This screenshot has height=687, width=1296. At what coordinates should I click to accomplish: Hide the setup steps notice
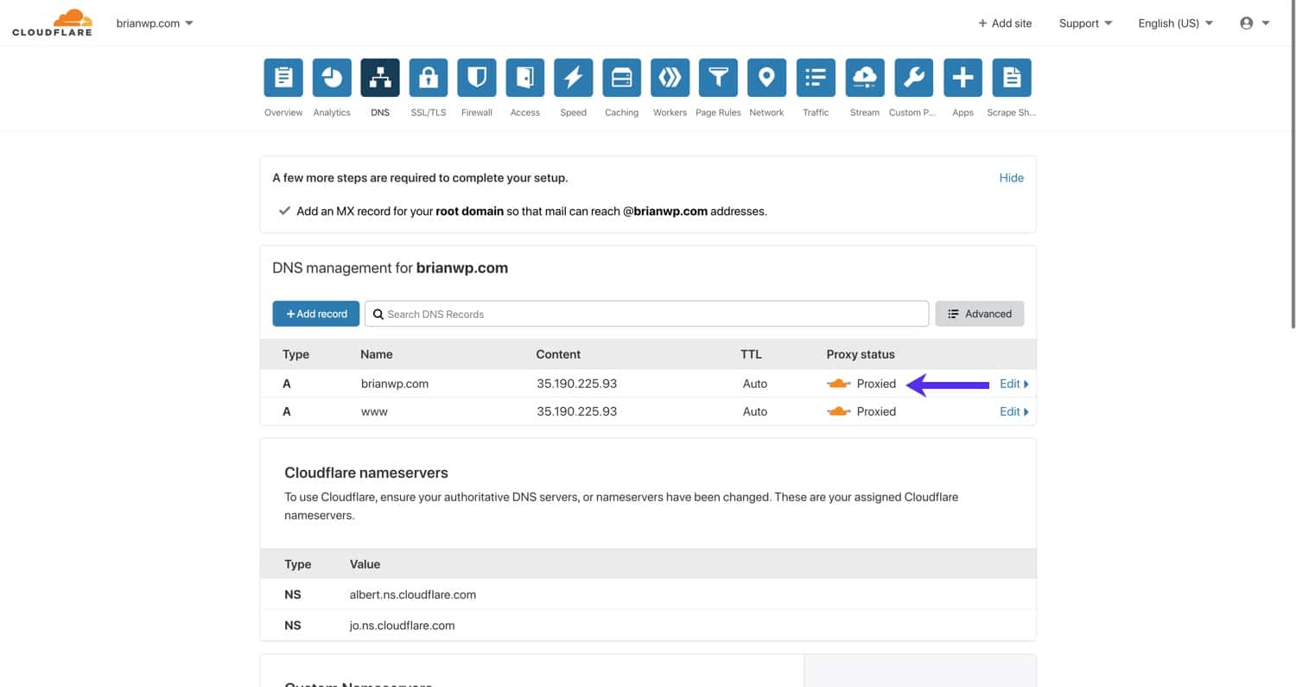[1011, 177]
